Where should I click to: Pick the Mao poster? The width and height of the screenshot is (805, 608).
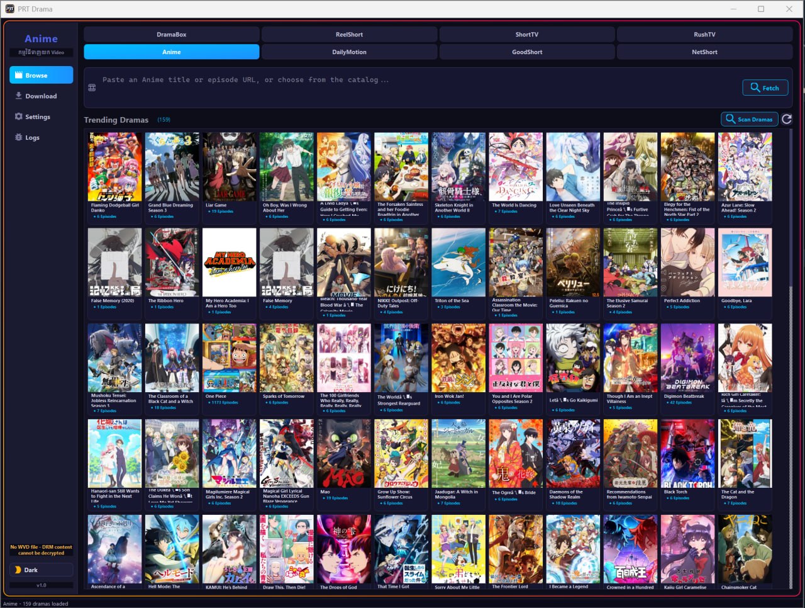coord(344,453)
